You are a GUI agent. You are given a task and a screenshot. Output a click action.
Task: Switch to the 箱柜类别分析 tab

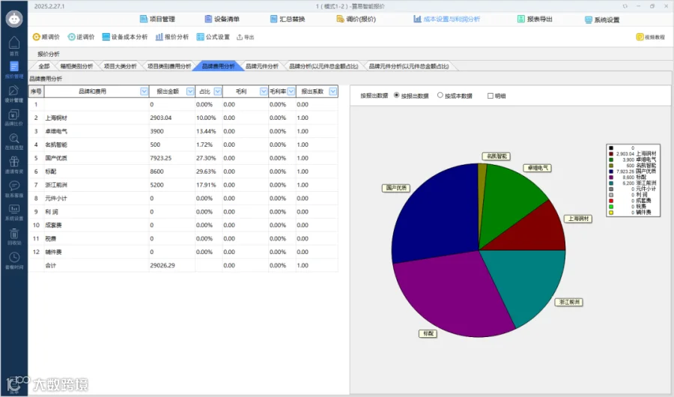coord(76,66)
